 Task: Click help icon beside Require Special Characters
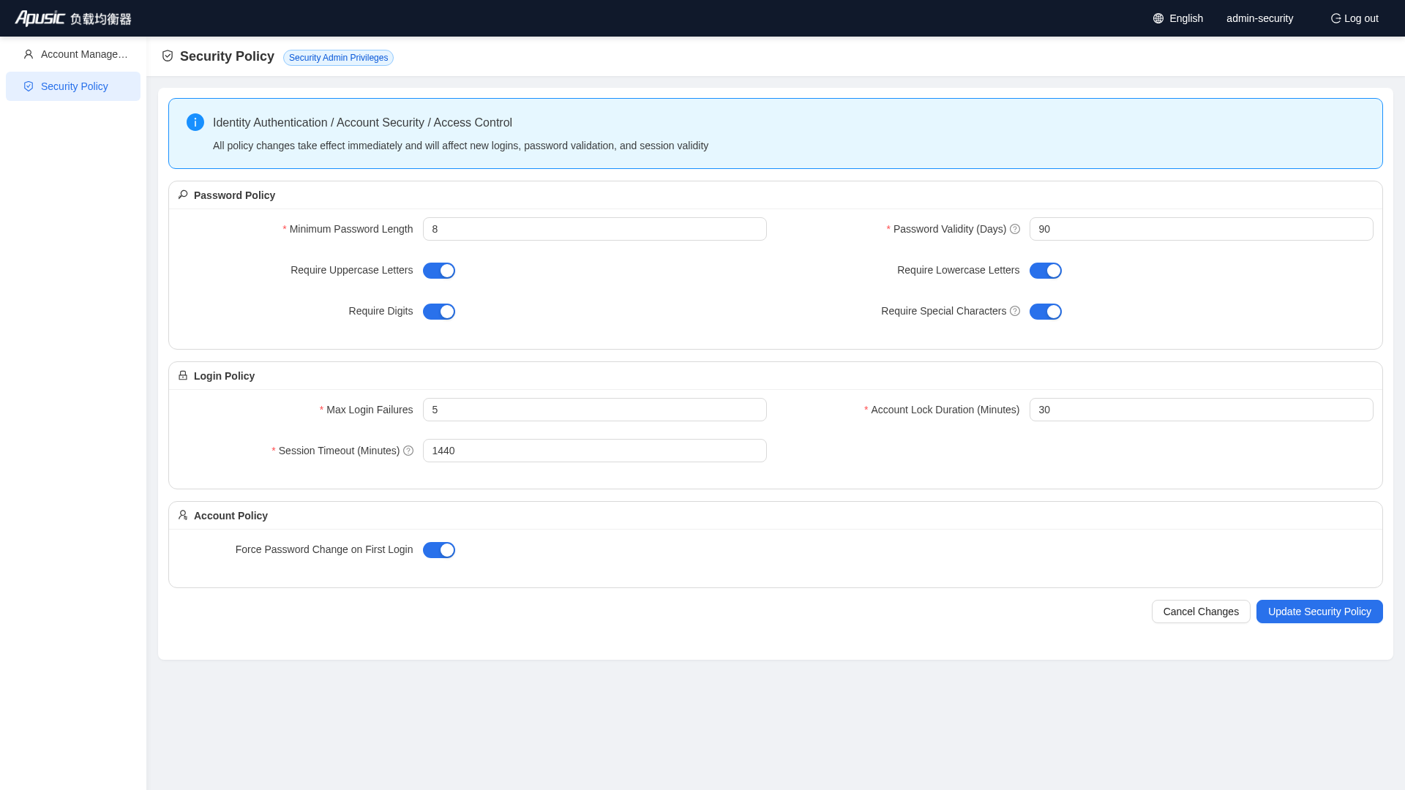1015,311
